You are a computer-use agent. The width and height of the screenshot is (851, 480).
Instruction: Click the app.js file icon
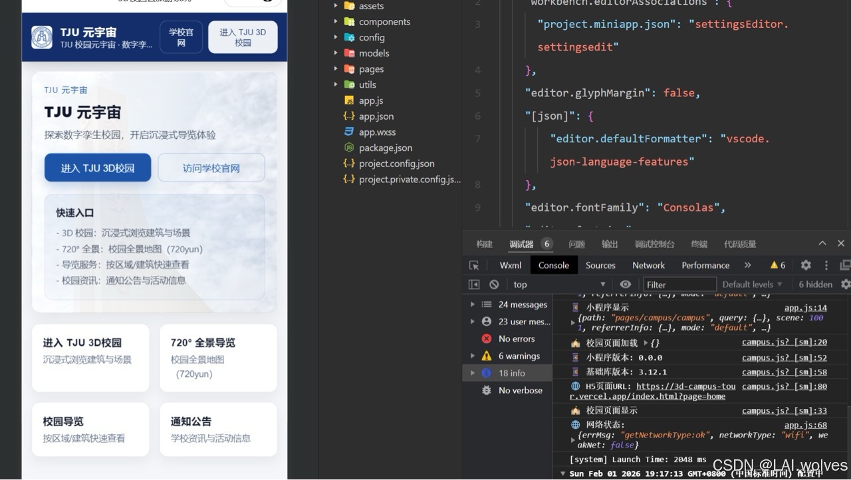[x=349, y=100]
